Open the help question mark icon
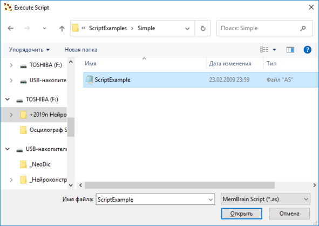 click(307, 50)
